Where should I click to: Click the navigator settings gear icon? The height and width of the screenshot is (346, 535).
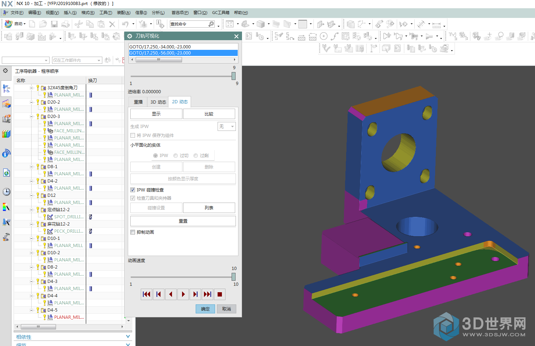5,71
